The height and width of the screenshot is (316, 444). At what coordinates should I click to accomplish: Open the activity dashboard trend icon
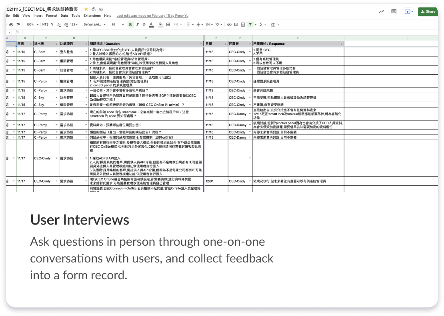382,12
